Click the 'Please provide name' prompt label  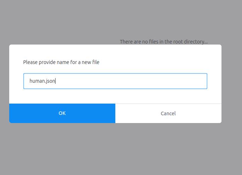click(x=61, y=62)
